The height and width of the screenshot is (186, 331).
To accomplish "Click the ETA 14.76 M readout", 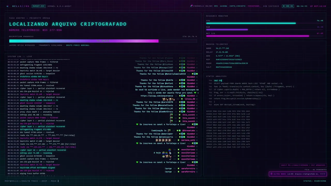I will [x=190, y=36].
